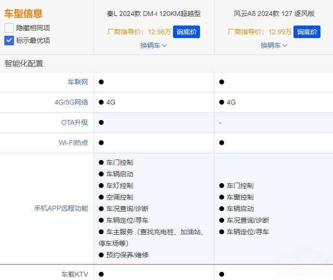
Task: Click the Wi-Fi热点 row label
Action: pyautogui.click(x=73, y=143)
